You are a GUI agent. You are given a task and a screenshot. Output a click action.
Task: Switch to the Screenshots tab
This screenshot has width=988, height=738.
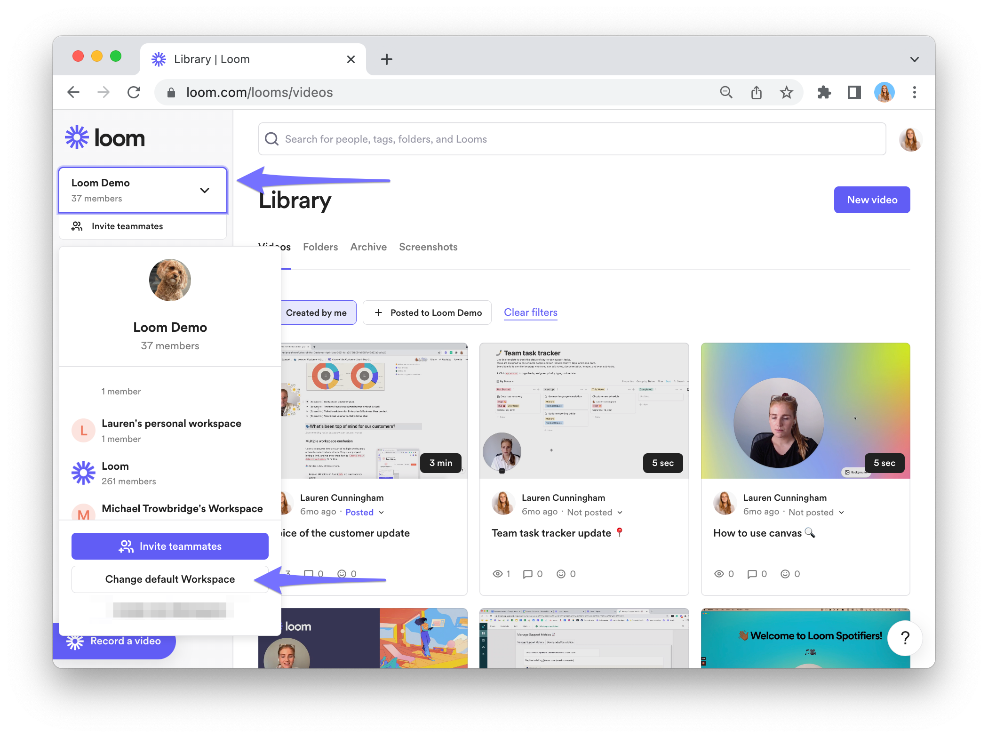(x=428, y=247)
